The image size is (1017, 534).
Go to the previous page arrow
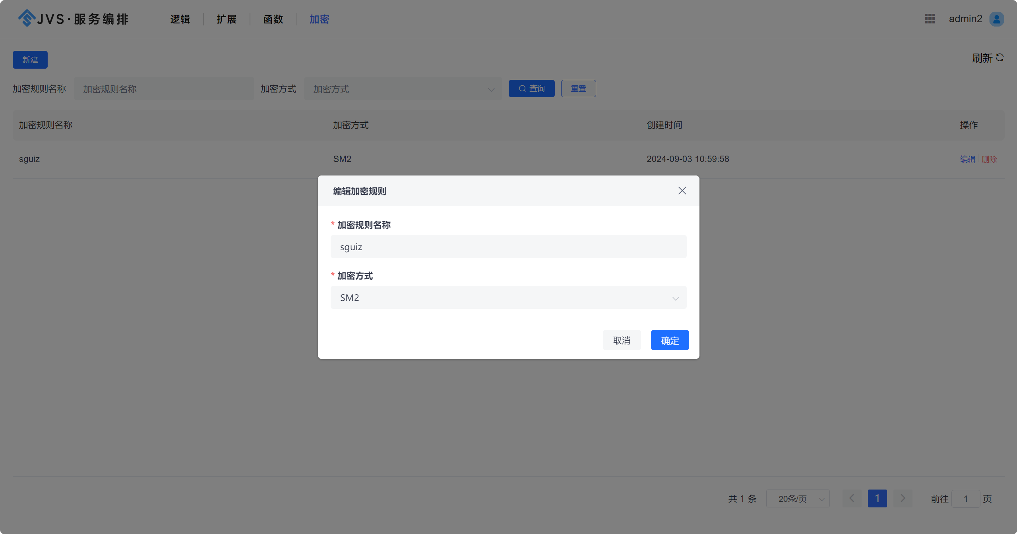(852, 498)
